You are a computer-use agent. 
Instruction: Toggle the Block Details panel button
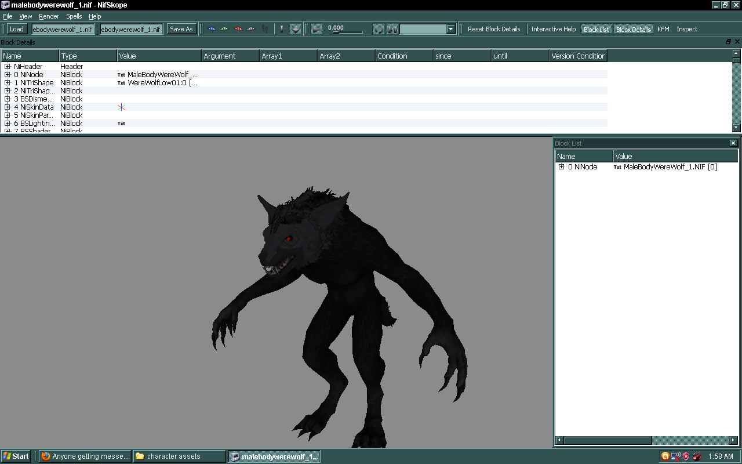click(633, 29)
